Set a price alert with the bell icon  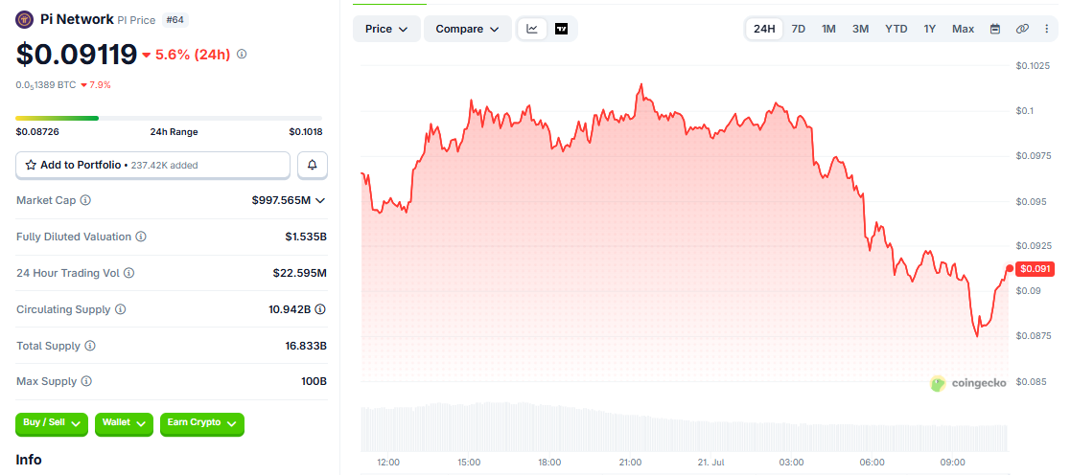click(313, 165)
